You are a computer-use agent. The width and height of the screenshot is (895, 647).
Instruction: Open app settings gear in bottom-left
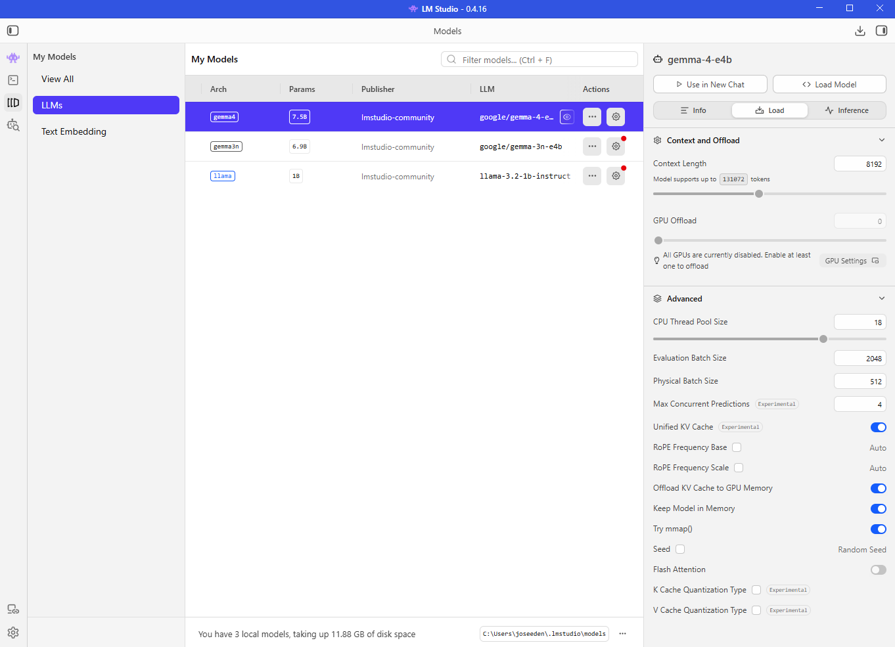[x=13, y=633]
